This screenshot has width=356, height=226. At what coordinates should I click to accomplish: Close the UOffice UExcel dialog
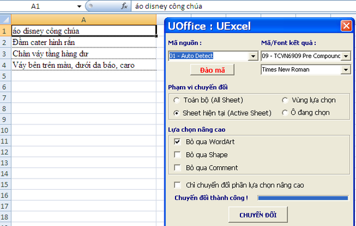[x=346, y=26]
